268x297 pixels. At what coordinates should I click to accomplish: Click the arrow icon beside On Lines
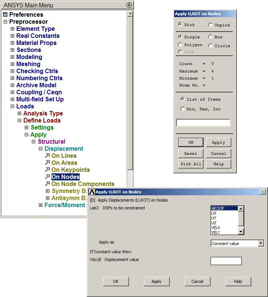(47, 156)
